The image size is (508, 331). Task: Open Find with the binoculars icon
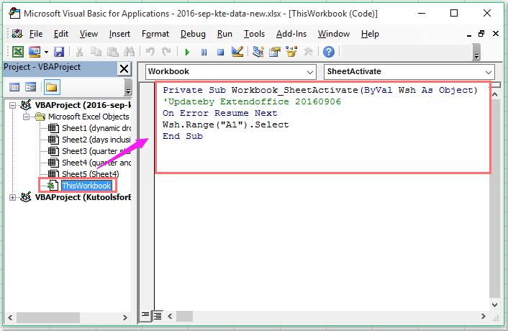click(129, 52)
